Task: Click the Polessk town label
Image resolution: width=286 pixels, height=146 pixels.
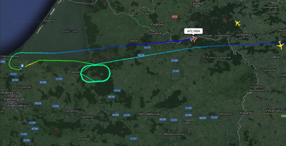Action: 74,72
